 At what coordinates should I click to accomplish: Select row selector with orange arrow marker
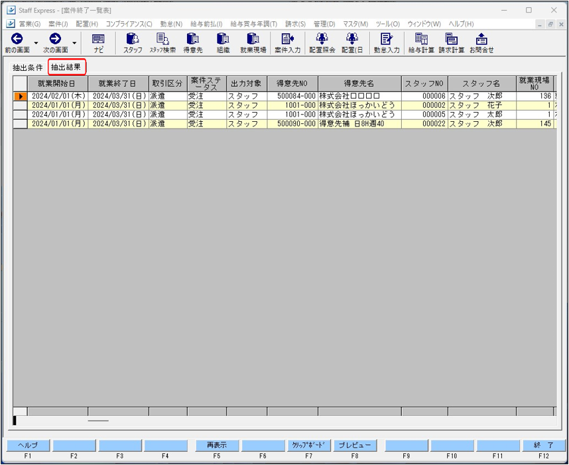[21, 97]
